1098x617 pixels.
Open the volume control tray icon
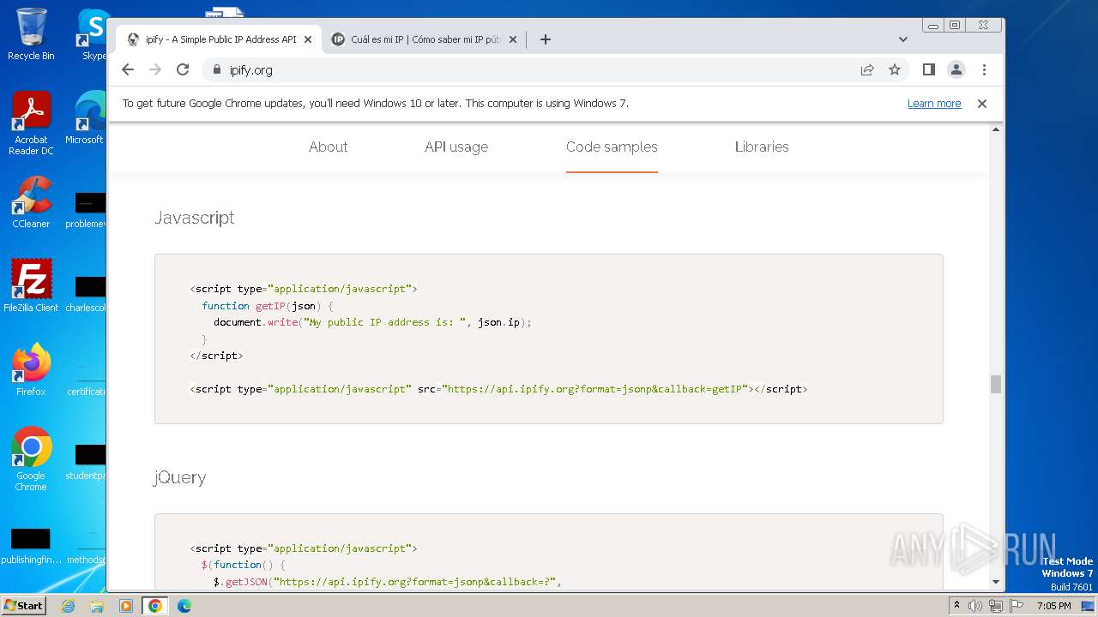[x=975, y=606]
